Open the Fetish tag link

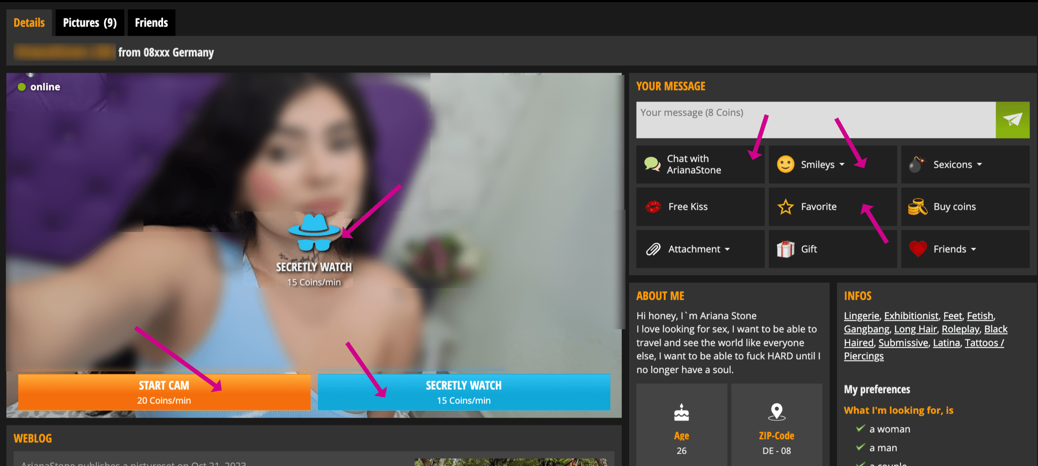(980, 316)
